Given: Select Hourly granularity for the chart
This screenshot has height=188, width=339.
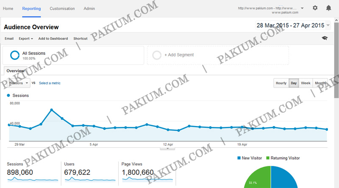Looking at the screenshot, I should (x=281, y=83).
